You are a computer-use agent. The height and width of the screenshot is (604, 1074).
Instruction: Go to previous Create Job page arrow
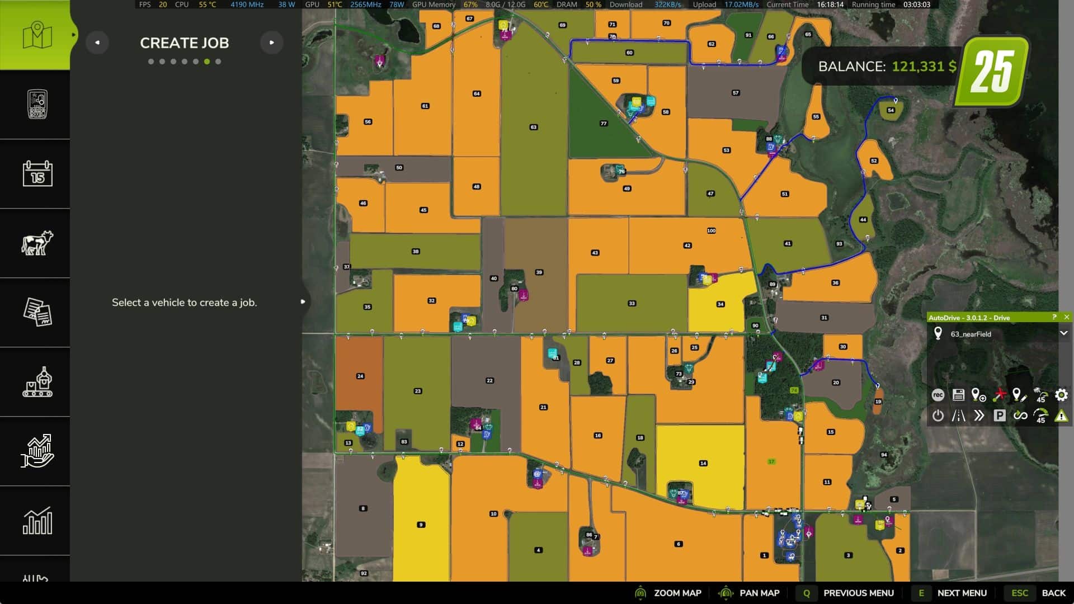click(97, 43)
